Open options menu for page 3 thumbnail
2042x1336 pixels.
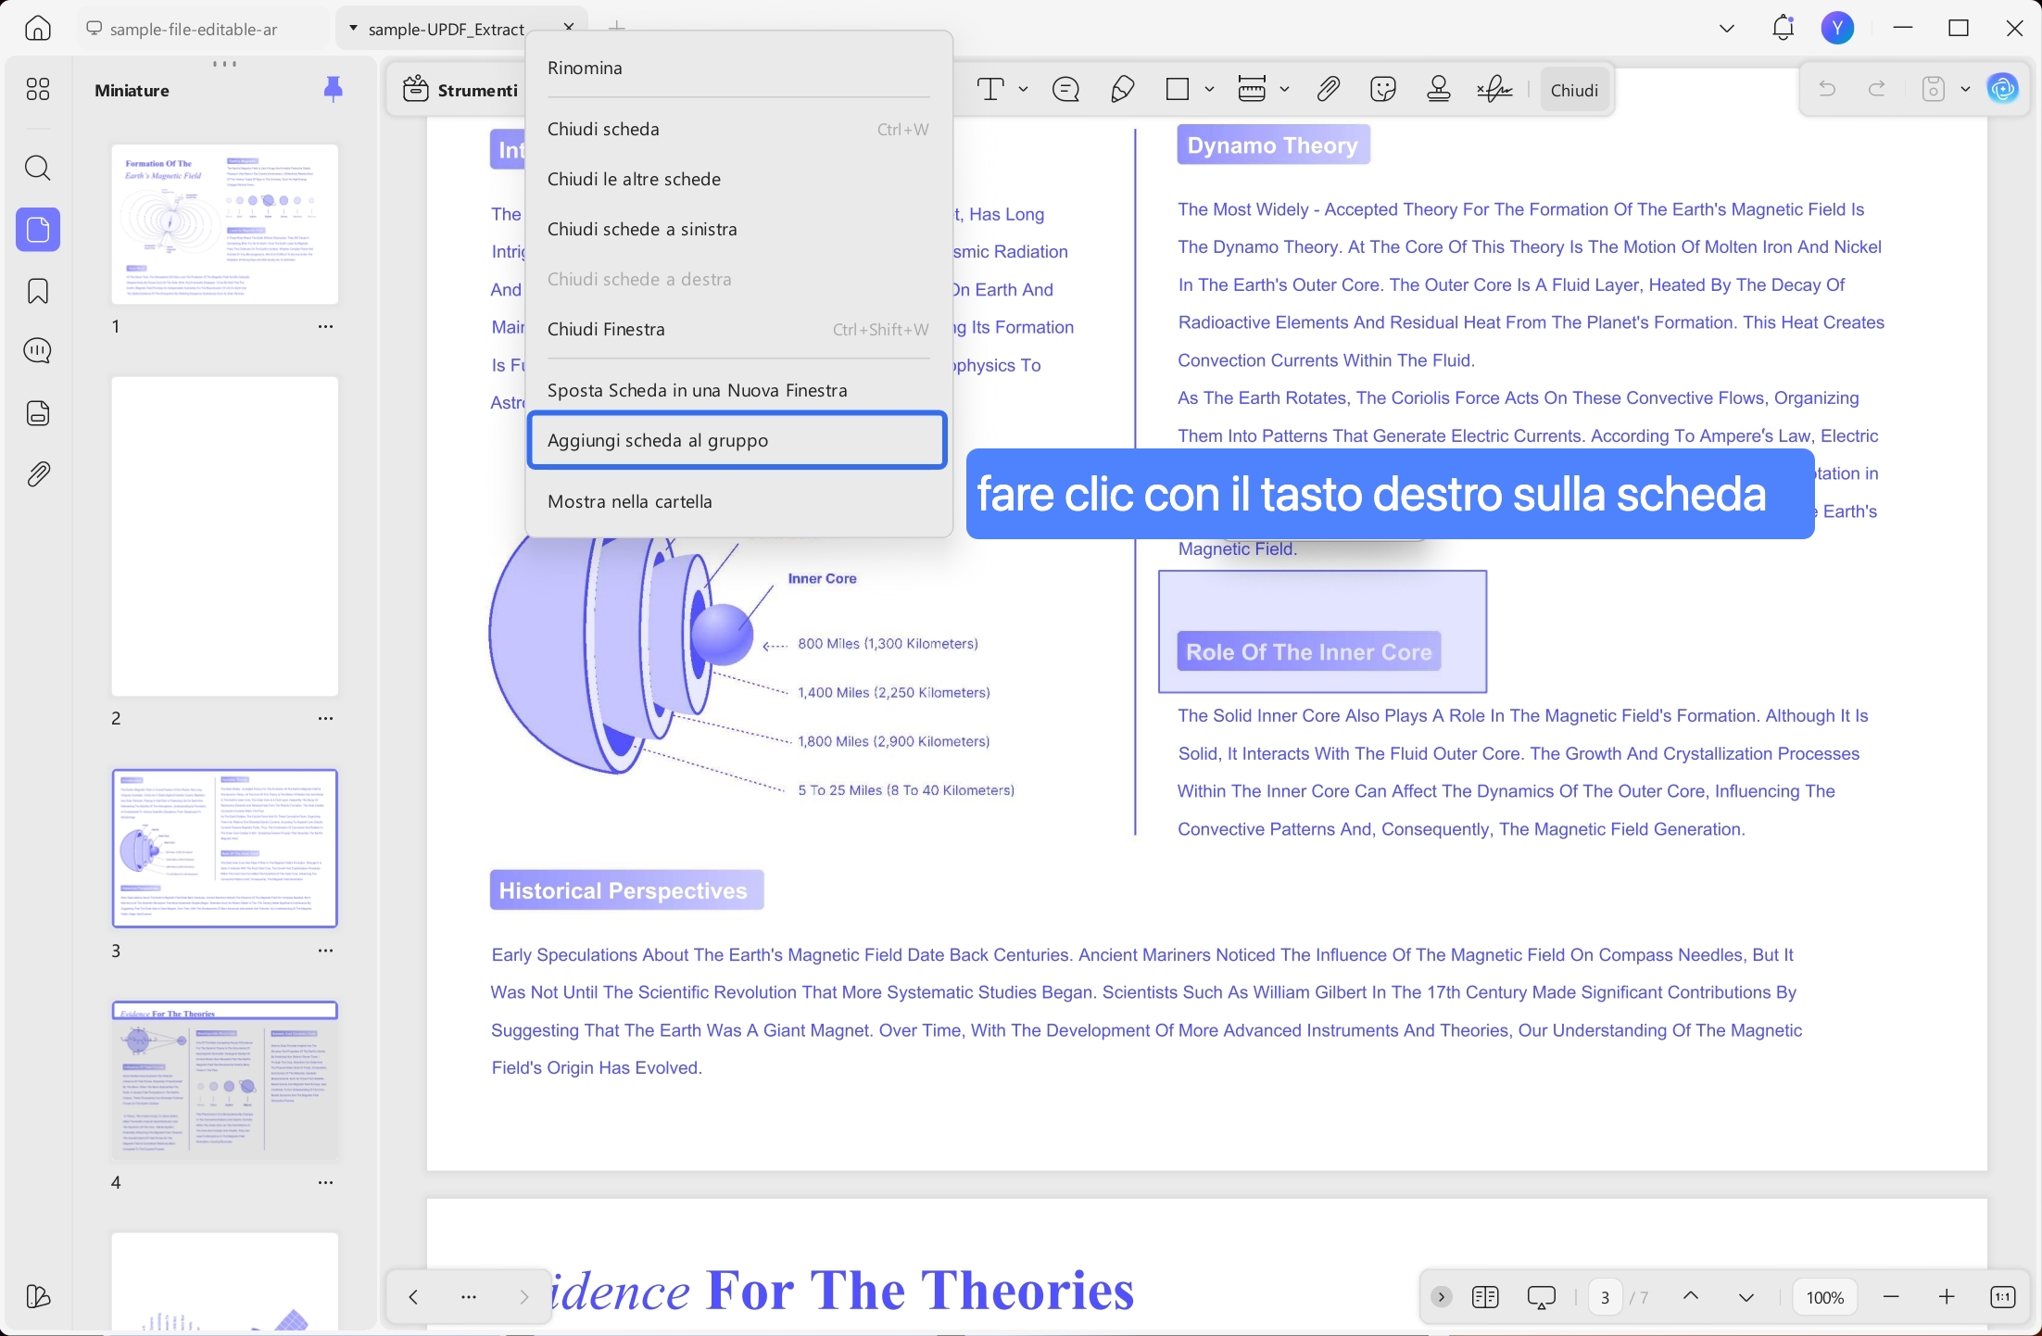[x=325, y=951]
